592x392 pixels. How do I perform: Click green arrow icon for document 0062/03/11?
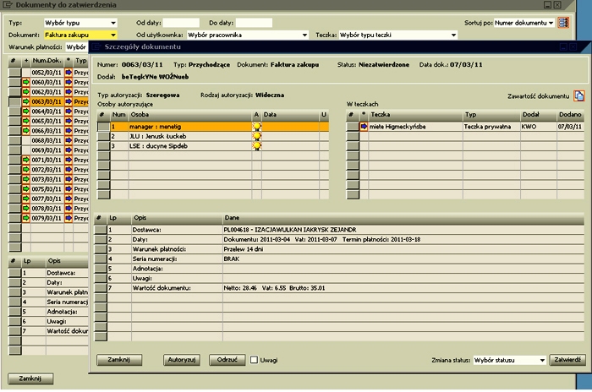[x=25, y=92]
